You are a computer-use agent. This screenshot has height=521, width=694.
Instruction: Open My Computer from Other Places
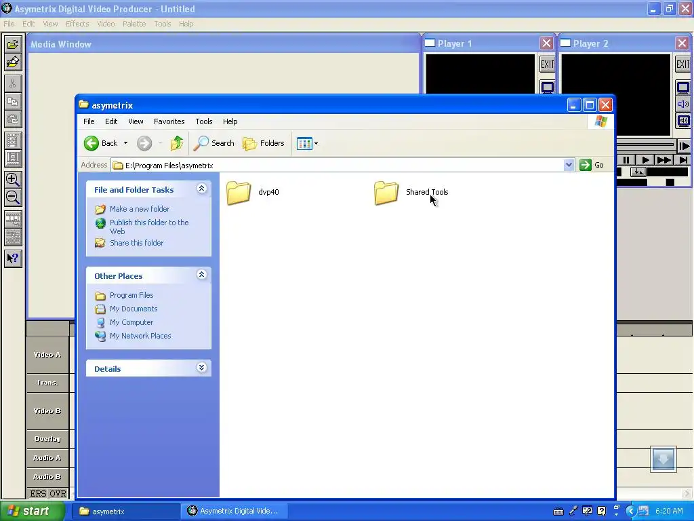pyautogui.click(x=131, y=322)
